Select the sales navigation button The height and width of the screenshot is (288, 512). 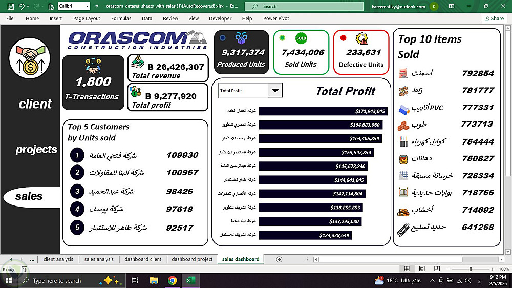32,197
